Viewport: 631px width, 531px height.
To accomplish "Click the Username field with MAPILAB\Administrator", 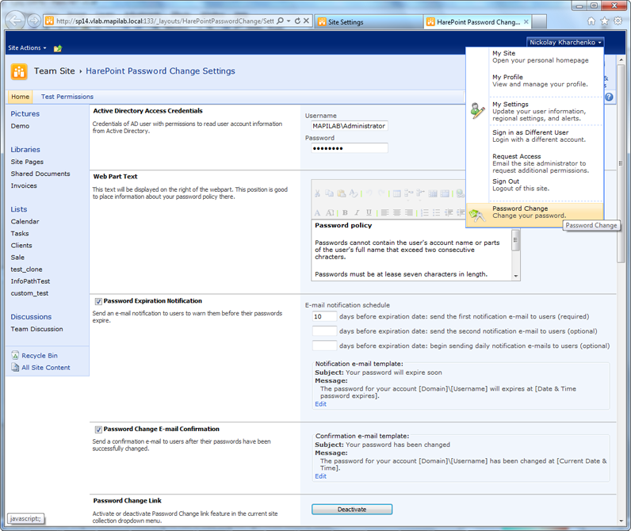I will [349, 126].
